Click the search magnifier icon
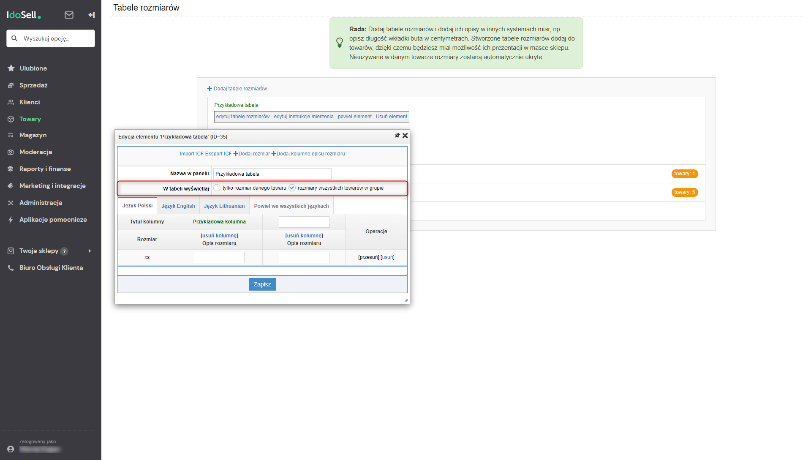 [x=14, y=38]
